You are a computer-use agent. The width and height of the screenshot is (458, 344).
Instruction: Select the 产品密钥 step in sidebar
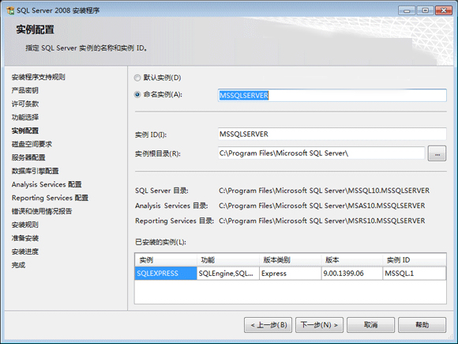(x=24, y=90)
